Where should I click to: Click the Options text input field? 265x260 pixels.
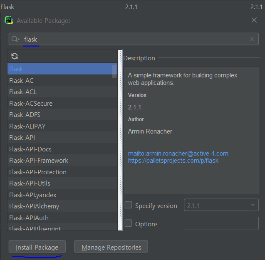point(221,223)
